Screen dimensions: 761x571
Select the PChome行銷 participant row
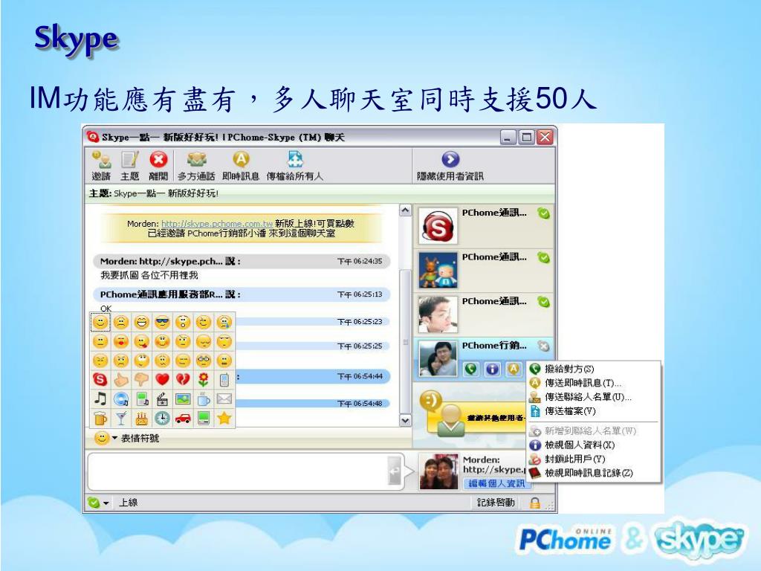[484, 358]
